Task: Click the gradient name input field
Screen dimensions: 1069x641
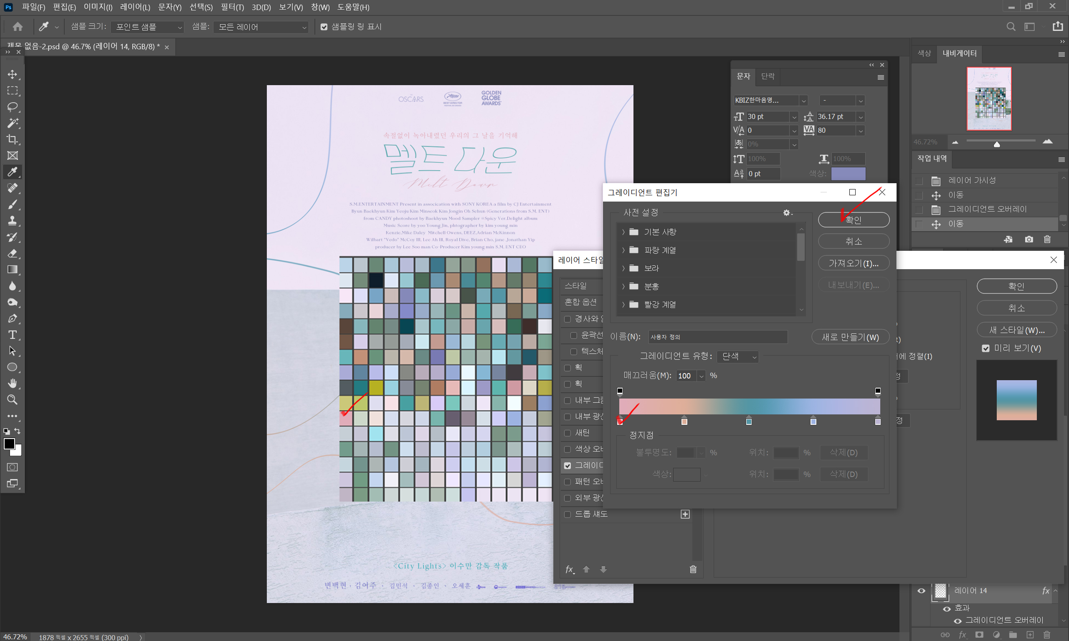Action: click(718, 337)
